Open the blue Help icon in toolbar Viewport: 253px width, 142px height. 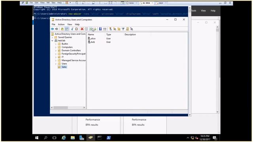click(100, 29)
